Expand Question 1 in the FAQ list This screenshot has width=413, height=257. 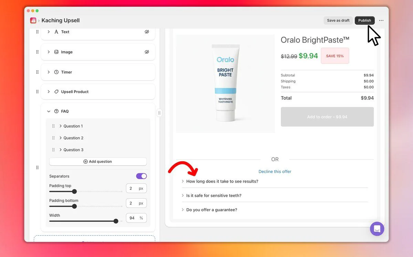pyautogui.click(x=61, y=126)
